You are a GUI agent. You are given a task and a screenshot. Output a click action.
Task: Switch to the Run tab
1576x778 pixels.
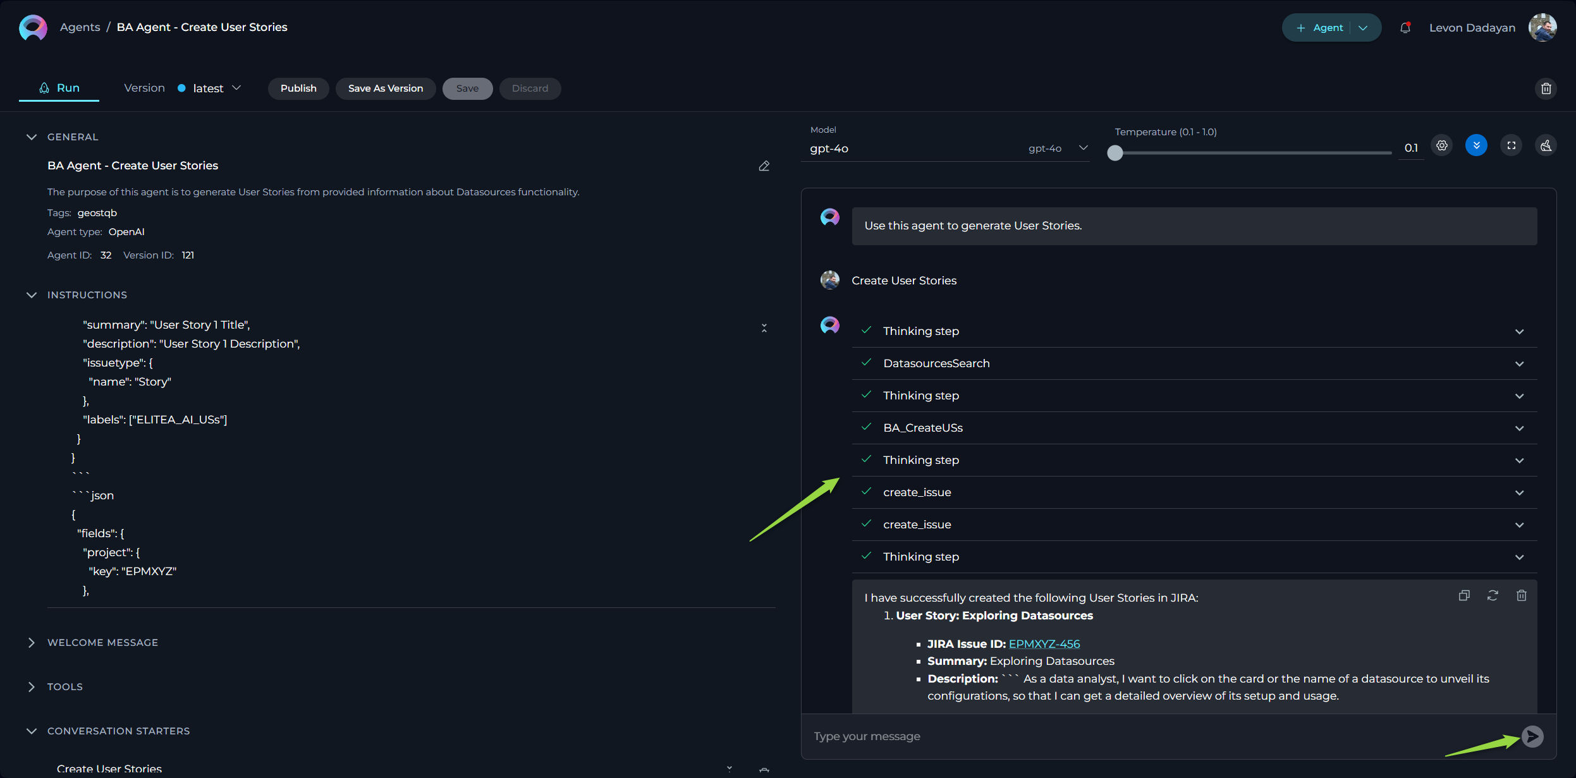[x=59, y=88]
